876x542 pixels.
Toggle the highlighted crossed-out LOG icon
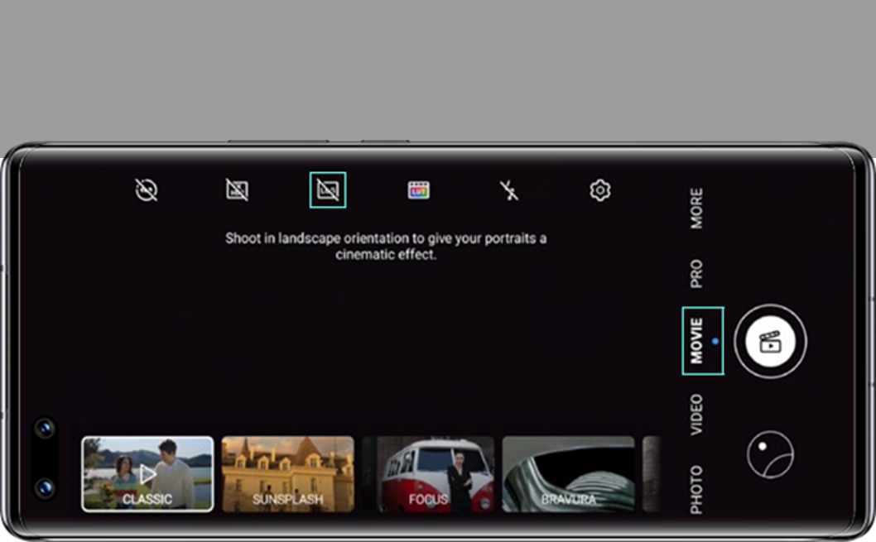(328, 190)
